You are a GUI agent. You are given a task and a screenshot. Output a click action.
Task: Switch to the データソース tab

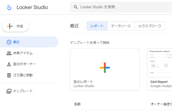click(121, 26)
